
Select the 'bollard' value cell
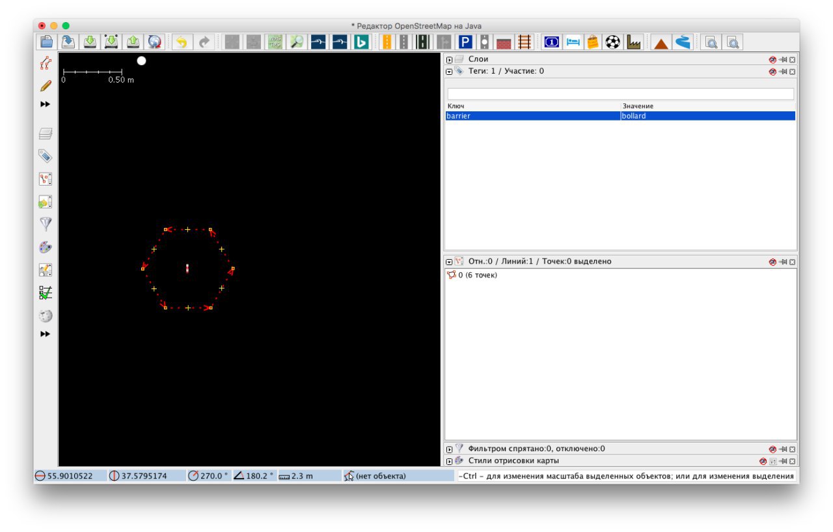[x=708, y=116]
